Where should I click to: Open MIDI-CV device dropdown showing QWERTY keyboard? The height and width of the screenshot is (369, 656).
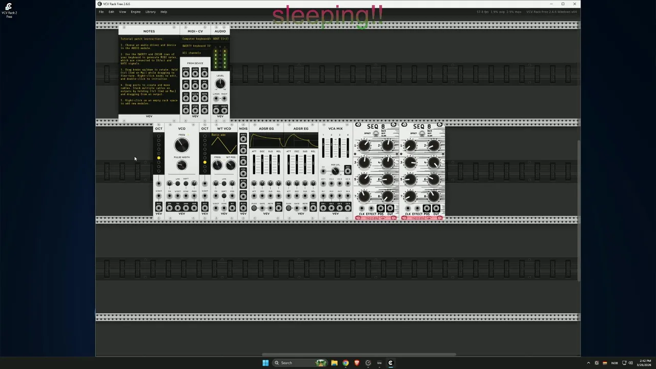[195, 46]
